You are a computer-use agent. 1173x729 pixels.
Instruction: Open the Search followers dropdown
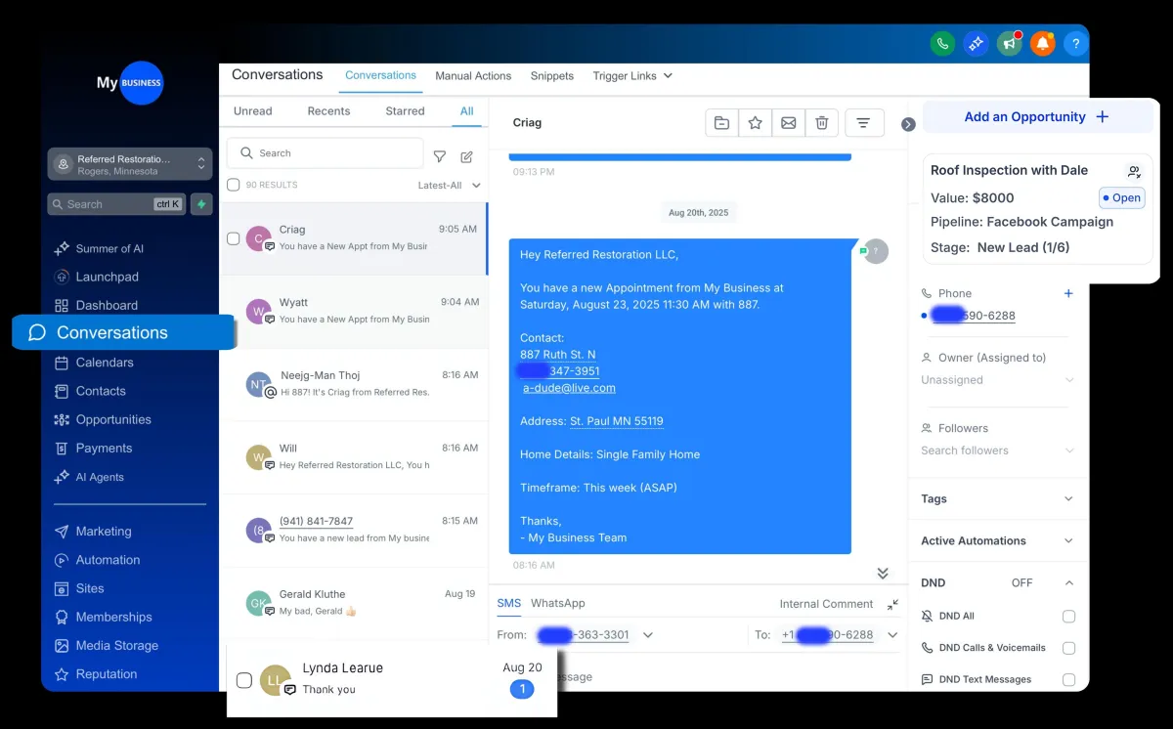click(997, 450)
